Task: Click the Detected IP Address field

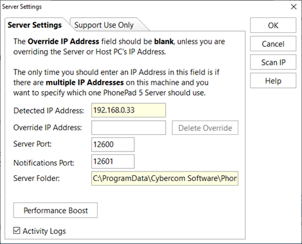Action: (129, 110)
